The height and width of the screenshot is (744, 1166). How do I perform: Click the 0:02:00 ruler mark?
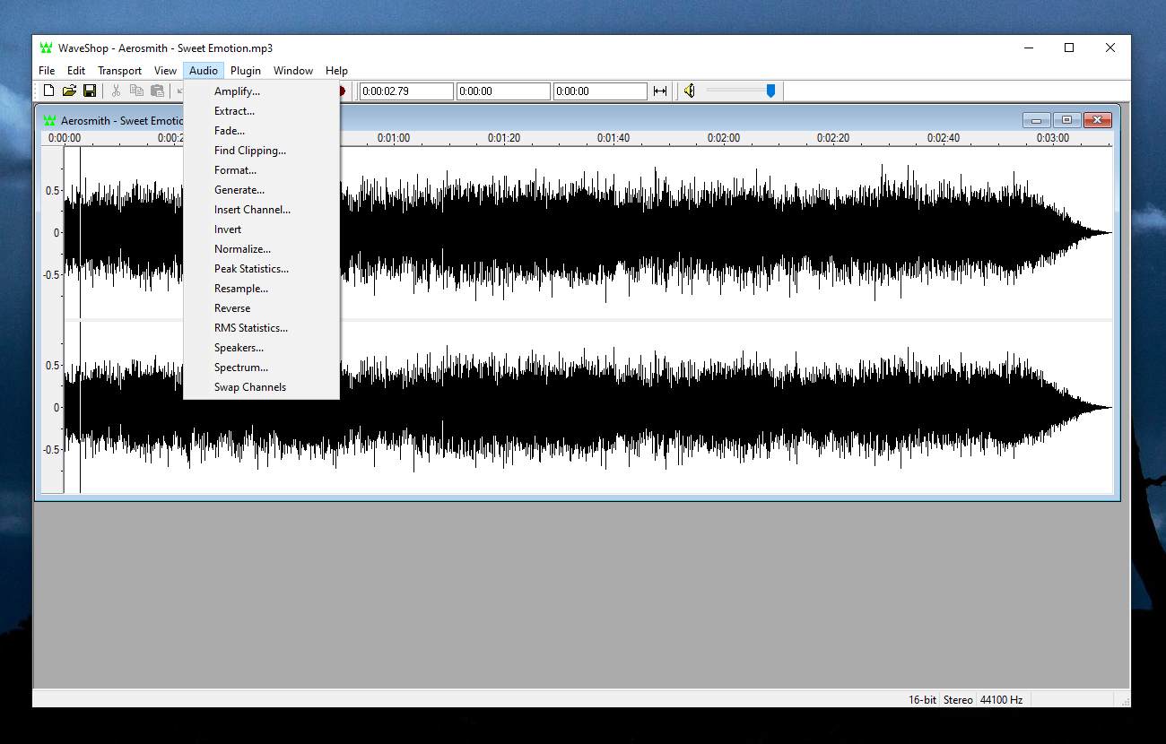pos(724,138)
